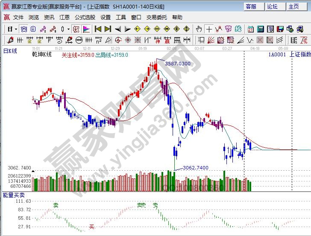Screen dimensions: 311x236
Task: Click the 客服 button
Action: 251,6
